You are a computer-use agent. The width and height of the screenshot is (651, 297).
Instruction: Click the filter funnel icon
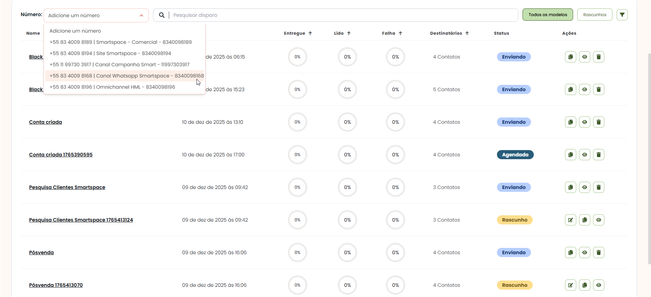622,15
